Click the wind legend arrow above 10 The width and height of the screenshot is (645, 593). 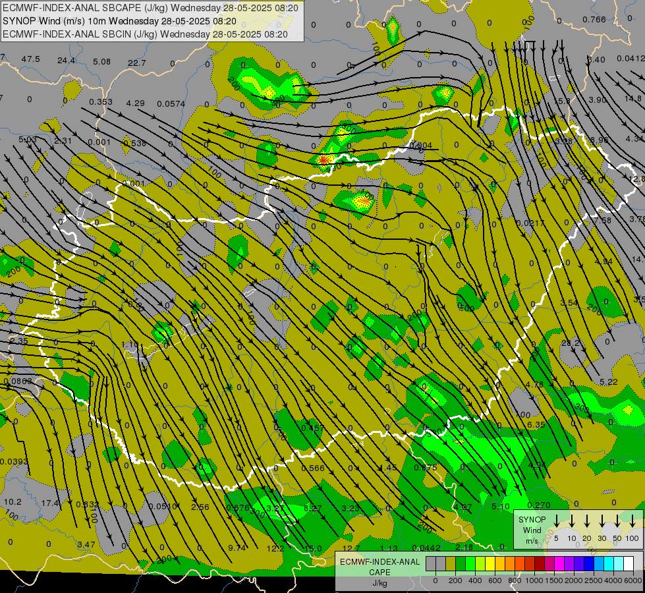pyautogui.click(x=572, y=521)
